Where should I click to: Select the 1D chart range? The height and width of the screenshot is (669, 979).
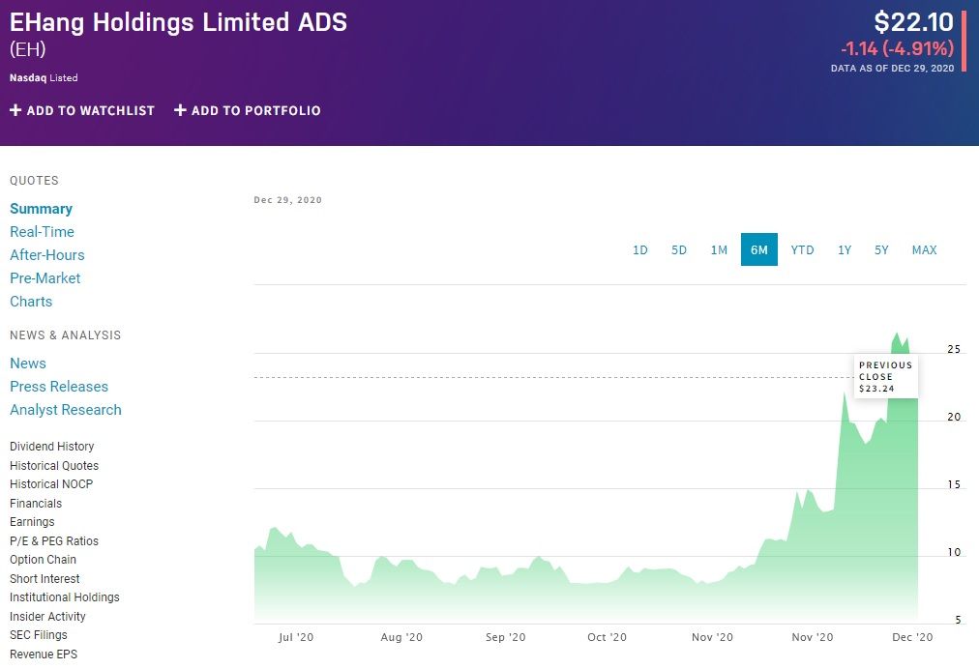click(639, 249)
